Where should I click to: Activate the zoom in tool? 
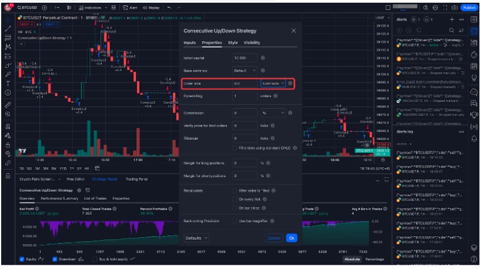point(8,114)
